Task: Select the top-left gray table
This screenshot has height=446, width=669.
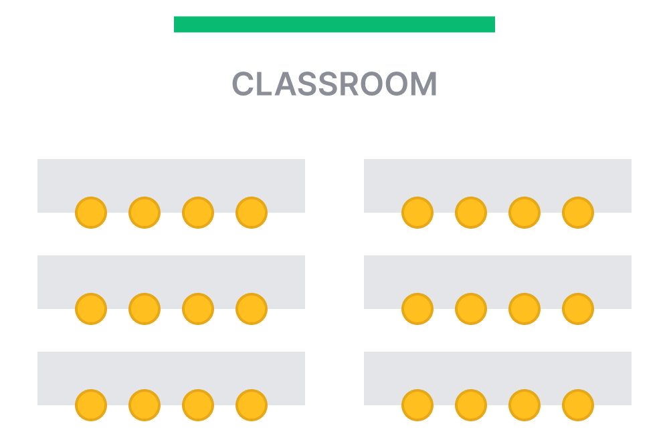Action: (171, 186)
